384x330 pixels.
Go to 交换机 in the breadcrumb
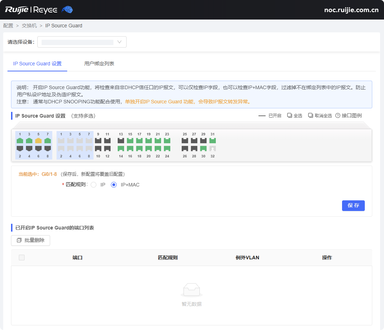(29, 26)
